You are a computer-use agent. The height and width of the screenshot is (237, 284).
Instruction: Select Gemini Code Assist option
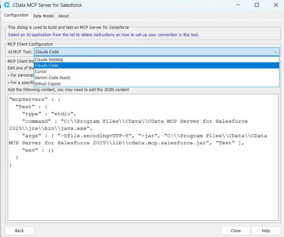(53, 77)
